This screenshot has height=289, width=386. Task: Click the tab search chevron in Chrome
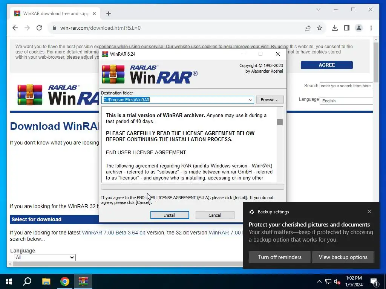coord(318,9)
